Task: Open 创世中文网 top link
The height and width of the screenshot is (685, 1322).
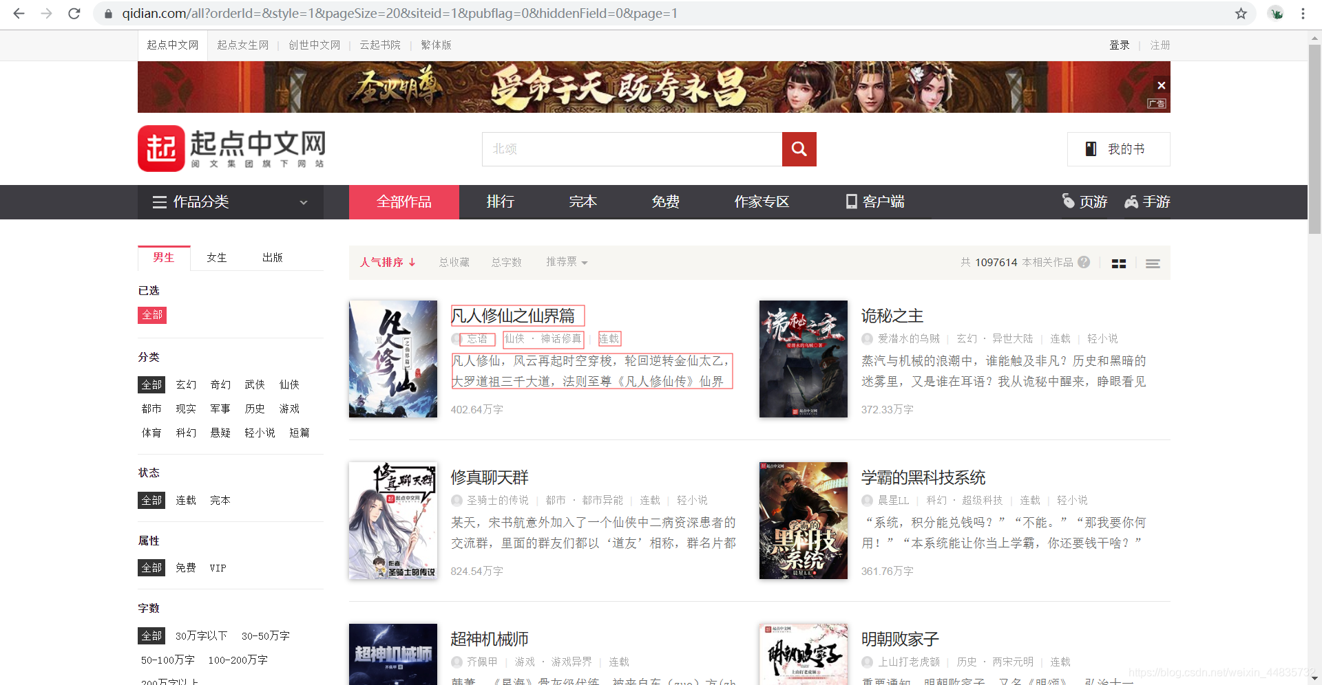Action: [x=314, y=45]
